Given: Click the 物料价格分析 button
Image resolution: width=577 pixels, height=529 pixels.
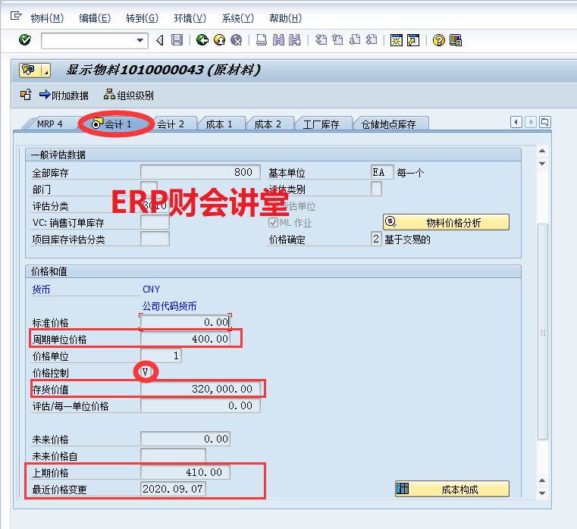Looking at the screenshot, I should click(x=446, y=222).
